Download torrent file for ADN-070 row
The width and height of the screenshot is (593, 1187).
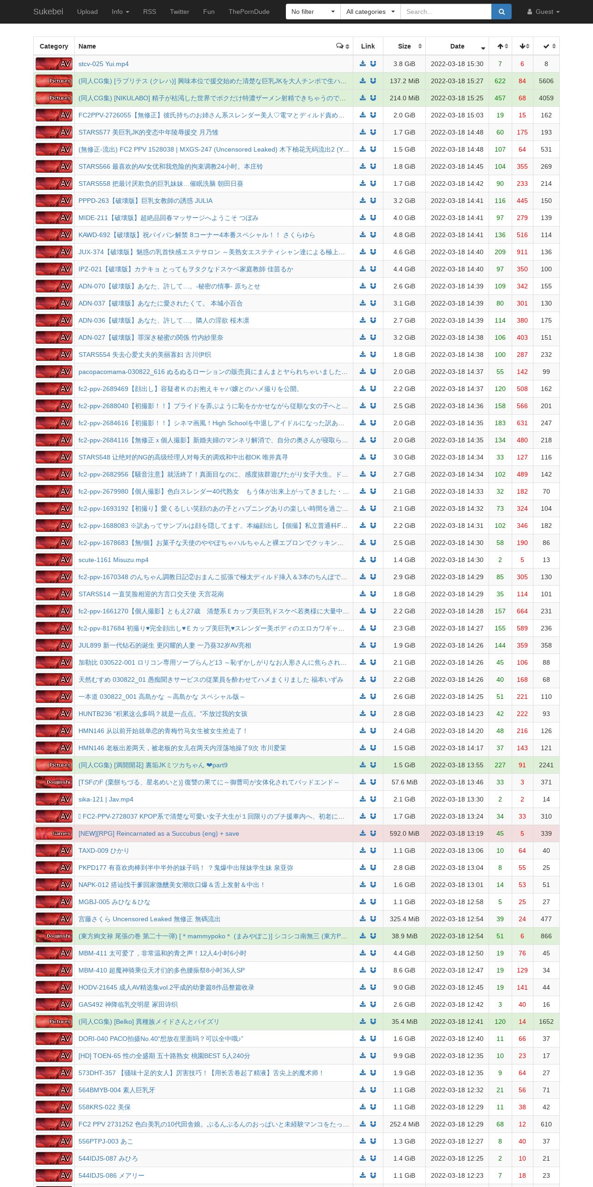363,286
